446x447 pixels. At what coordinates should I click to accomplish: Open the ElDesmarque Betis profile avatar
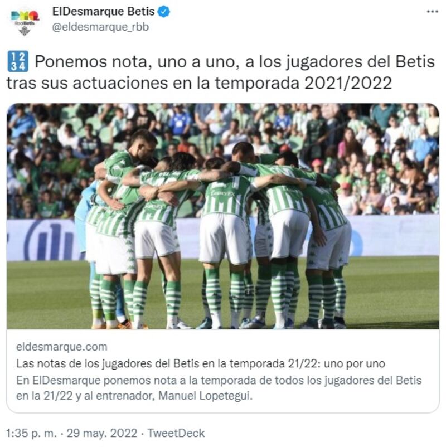click(x=25, y=22)
